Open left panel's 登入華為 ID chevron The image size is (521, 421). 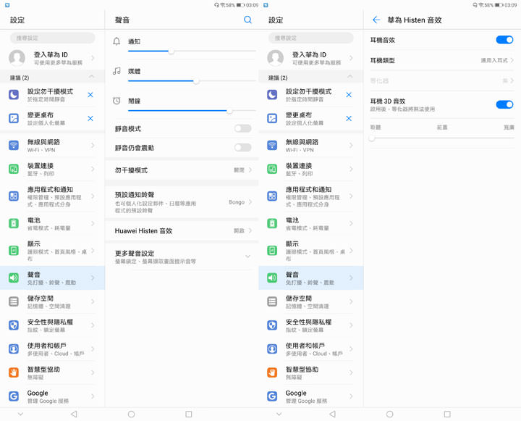point(93,58)
